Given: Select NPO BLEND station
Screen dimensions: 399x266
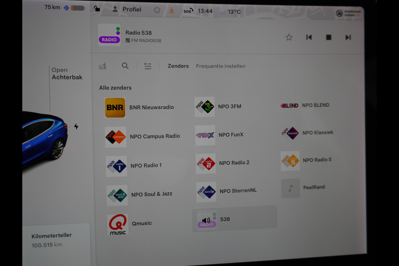Looking at the screenshot, I should 305,105.
